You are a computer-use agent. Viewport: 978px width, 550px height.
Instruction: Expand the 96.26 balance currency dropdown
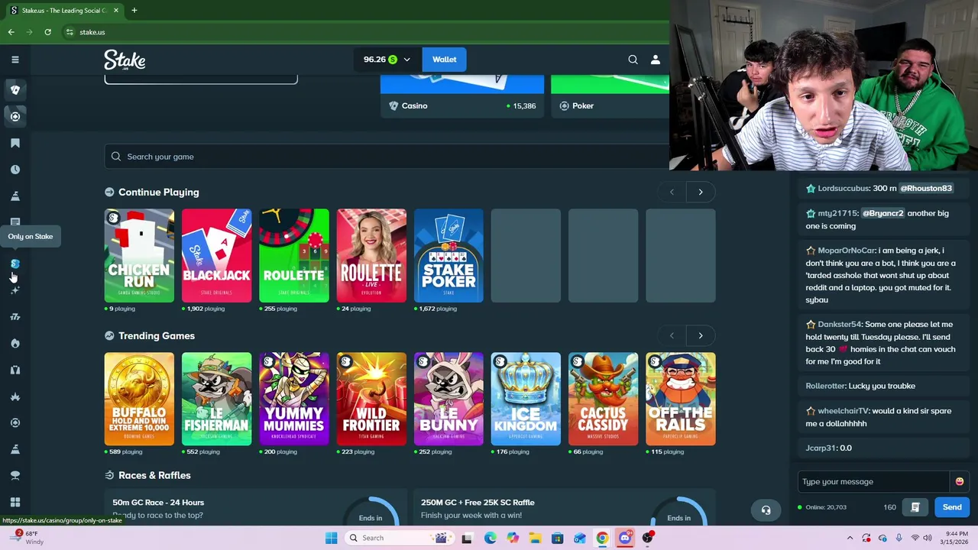[x=406, y=60]
